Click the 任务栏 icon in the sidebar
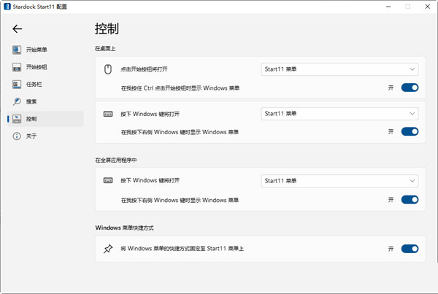 pyautogui.click(x=17, y=84)
